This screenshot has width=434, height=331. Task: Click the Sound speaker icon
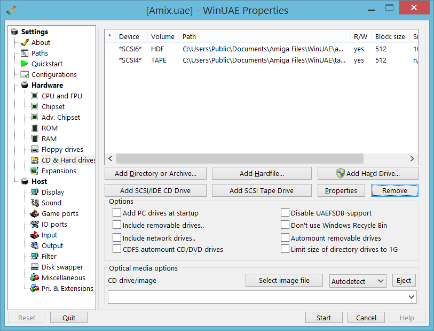coord(35,203)
